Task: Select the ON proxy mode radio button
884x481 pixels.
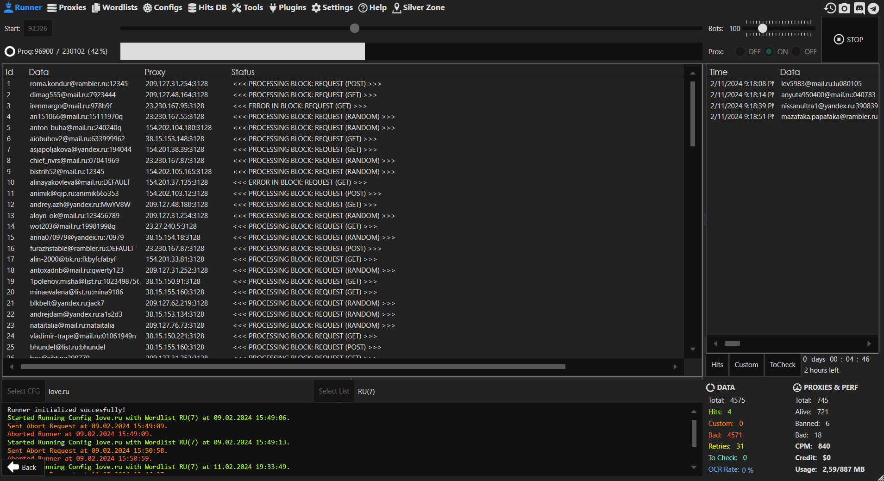Action: point(769,51)
